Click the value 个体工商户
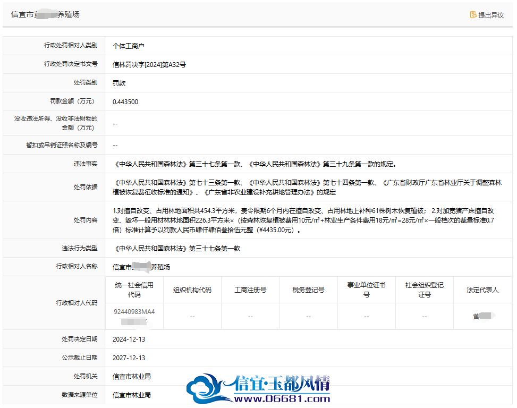The height and width of the screenshot is (408, 517). [129, 46]
